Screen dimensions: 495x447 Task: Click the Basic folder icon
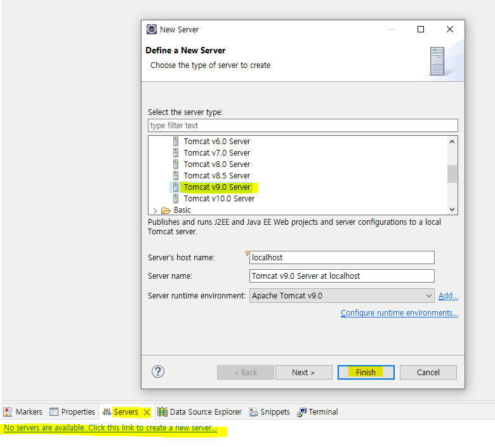[166, 210]
